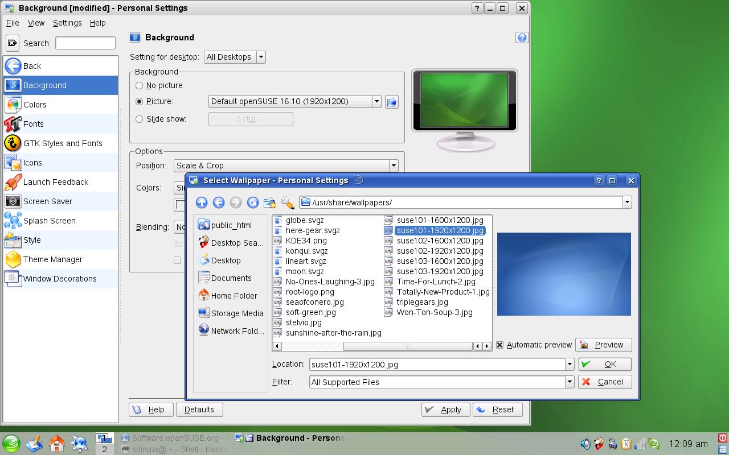Open volume control in system tray
Image resolution: width=729 pixels, height=455 pixels.
pos(585,444)
